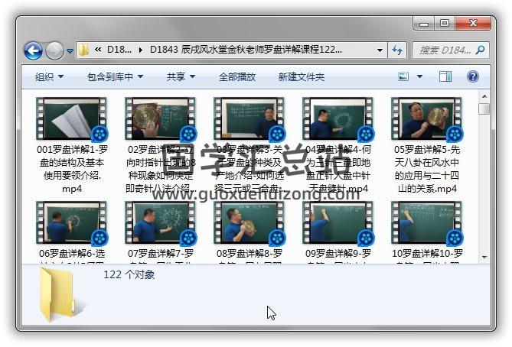Screen dimensions: 512x347
Task: Click 新建文件夹 in the toolbar
Action: (301, 77)
